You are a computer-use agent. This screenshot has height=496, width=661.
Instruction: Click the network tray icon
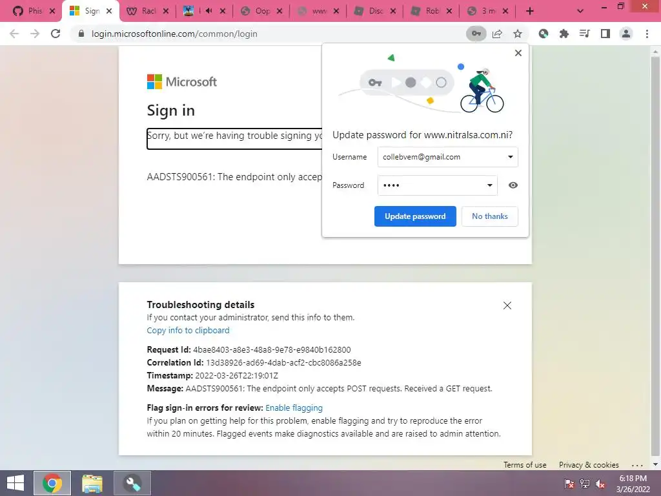[585, 484]
